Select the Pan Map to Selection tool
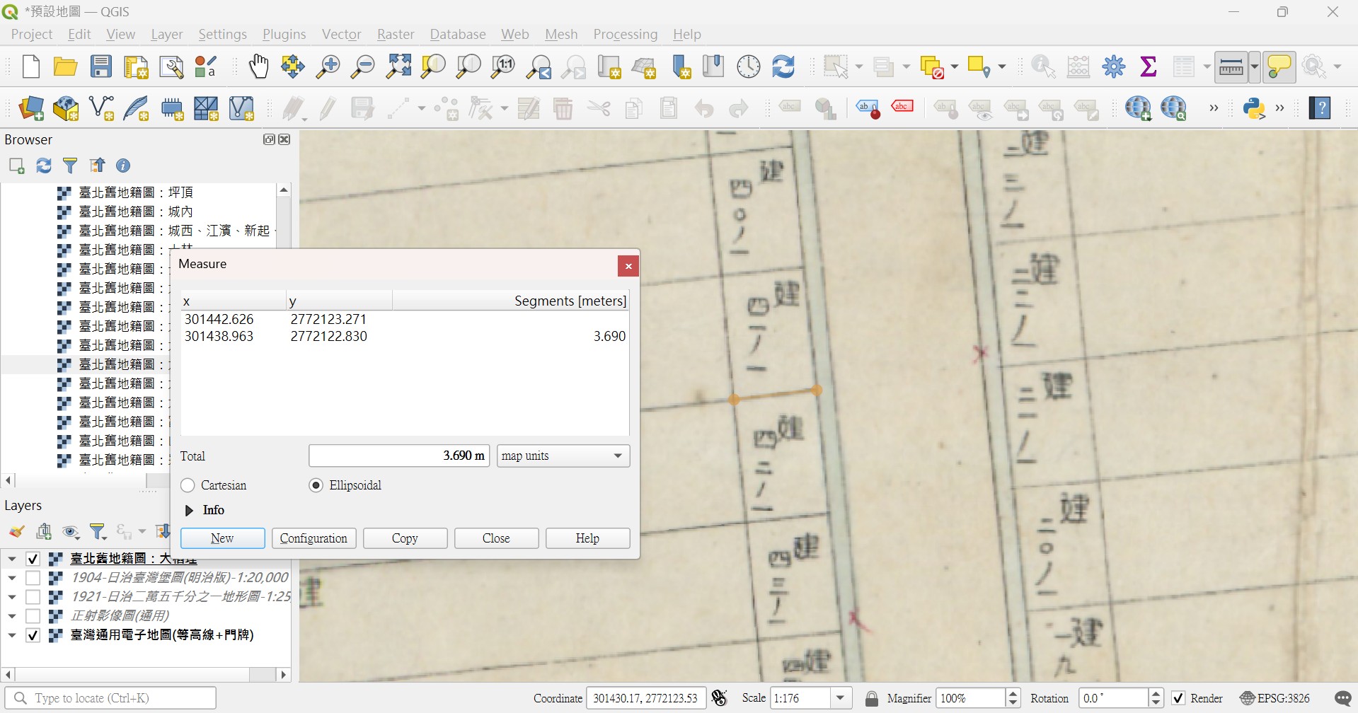Image resolution: width=1358 pixels, height=713 pixels. [292, 66]
